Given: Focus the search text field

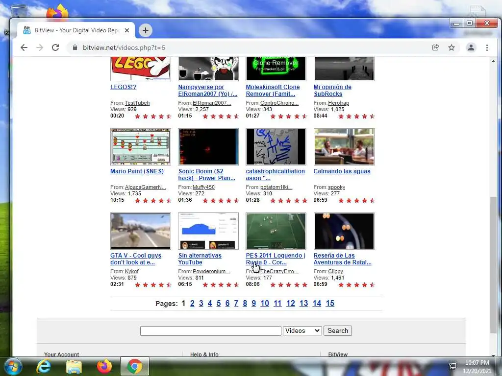Looking at the screenshot, I should click(x=211, y=330).
